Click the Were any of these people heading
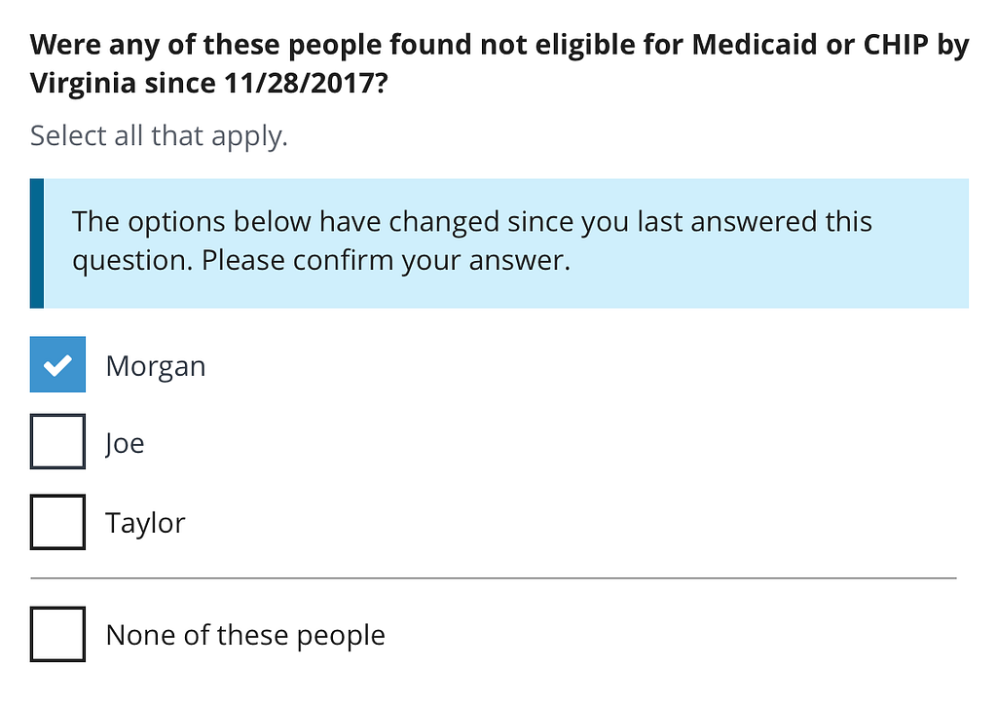 click(499, 63)
